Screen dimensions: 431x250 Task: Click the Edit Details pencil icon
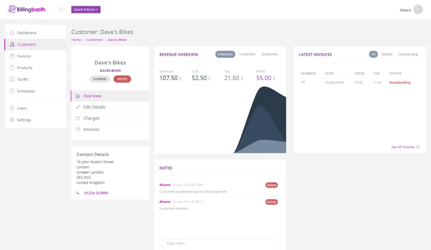click(78, 107)
